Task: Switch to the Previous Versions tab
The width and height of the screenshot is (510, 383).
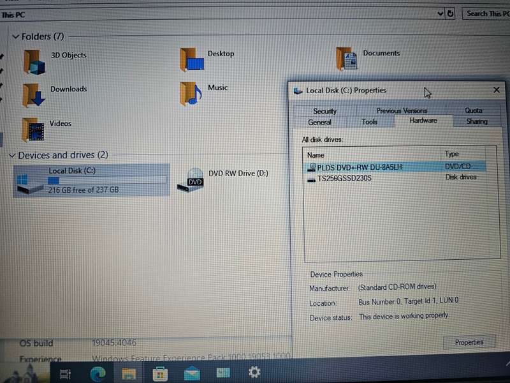Action: [x=402, y=110]
